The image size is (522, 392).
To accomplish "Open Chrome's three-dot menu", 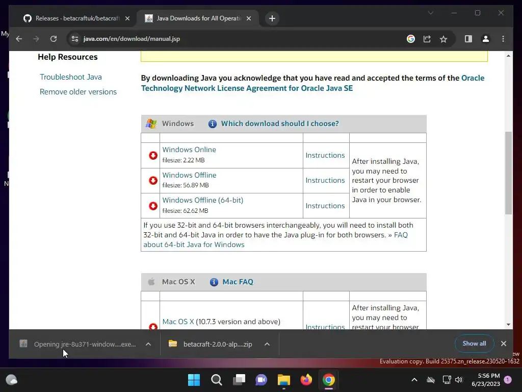I will (503, 39).
